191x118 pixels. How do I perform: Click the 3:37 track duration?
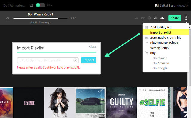click(73, 18)
